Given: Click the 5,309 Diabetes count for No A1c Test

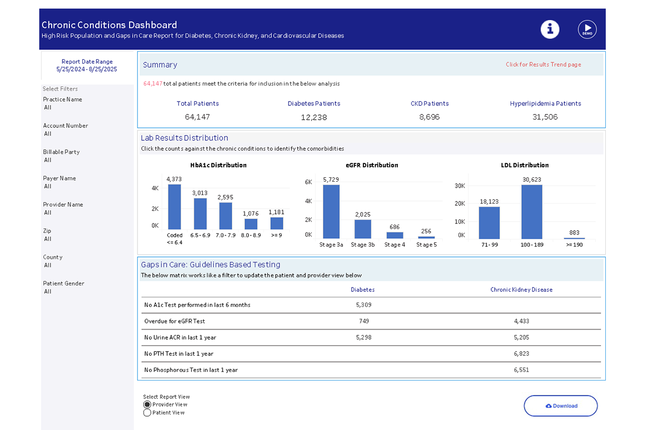Looking at the screenshot, I should click(x=363, y=305).
